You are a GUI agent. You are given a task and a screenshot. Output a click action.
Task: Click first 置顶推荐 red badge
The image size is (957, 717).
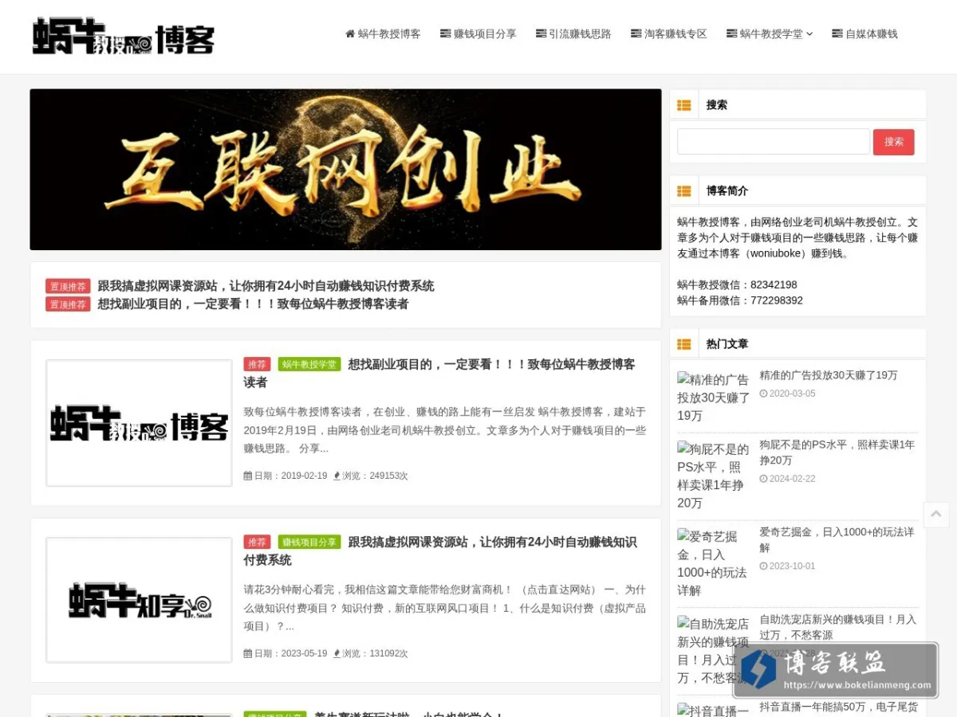pos(68,286)
